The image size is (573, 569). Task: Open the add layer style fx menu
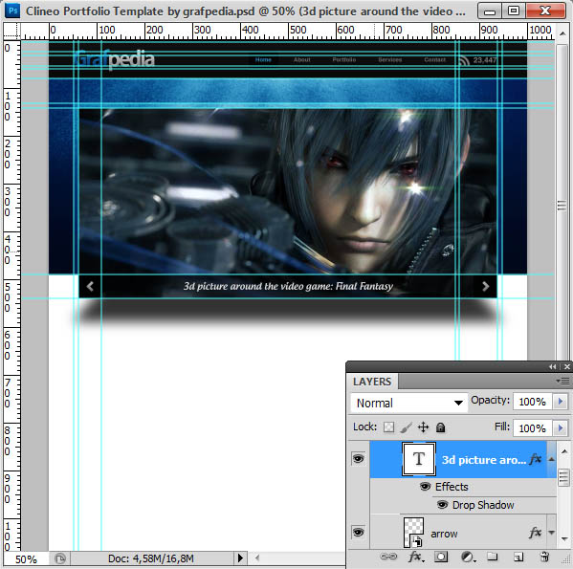pos(416,557)
